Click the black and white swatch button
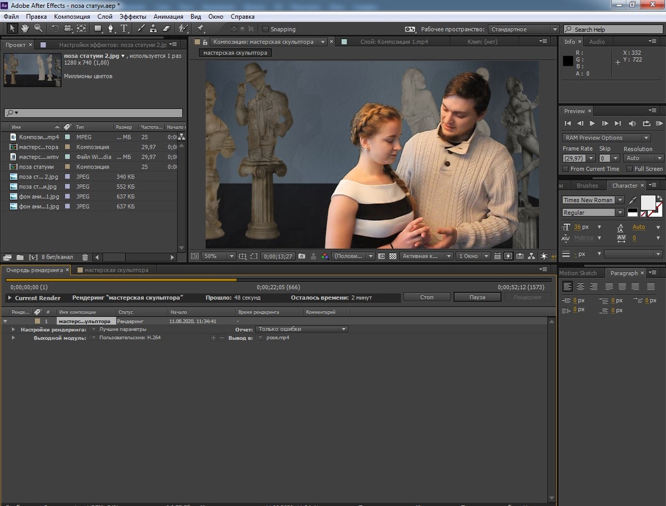Image resolution: width=666 pixels, height=506 pixels. coord(633,212)
